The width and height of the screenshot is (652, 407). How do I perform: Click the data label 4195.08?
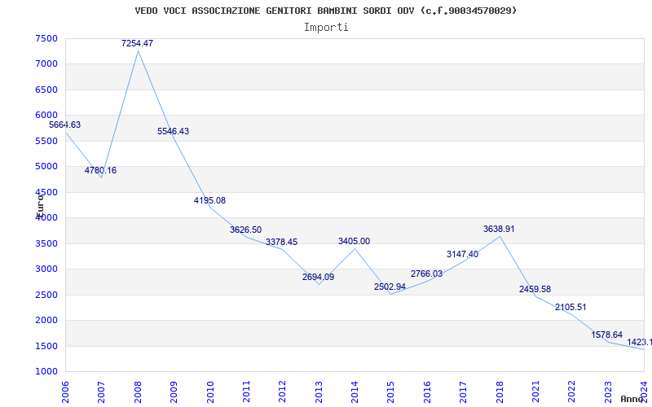[209, 200]
